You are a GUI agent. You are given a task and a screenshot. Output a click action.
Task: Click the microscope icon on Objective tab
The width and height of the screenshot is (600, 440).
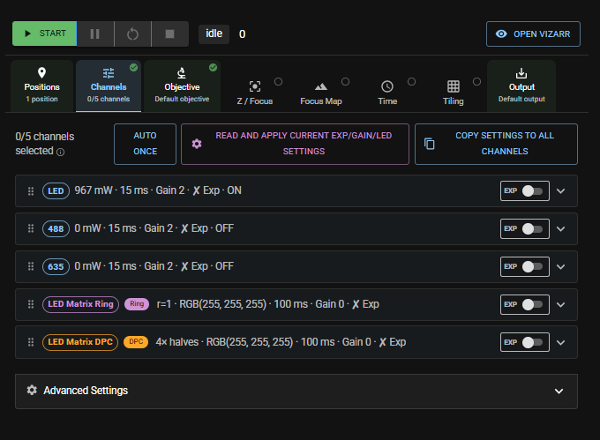pos(182,72)
